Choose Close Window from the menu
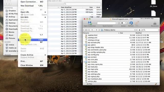Screen dimensions: 164x92 [x=33, y=65]
